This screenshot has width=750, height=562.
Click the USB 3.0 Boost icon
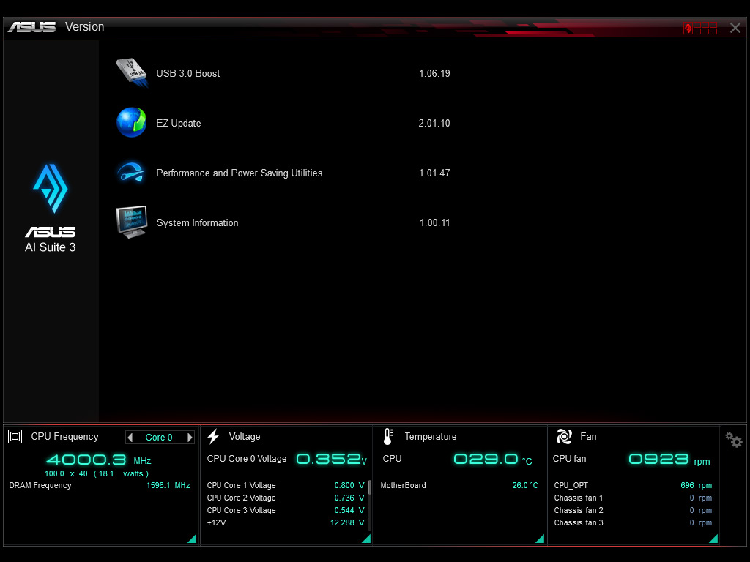tap(132, 72)
